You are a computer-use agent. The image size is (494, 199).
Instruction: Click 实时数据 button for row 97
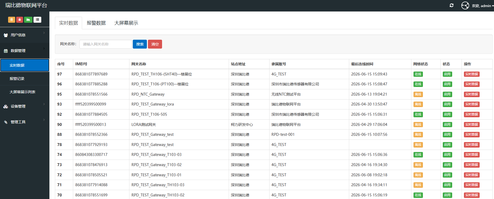tap(472, 74)
